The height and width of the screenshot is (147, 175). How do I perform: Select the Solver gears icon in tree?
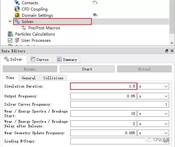[17, 21]
